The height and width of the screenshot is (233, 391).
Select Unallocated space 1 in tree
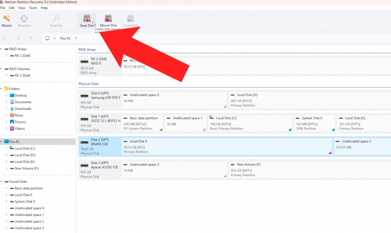pos(29,215)
